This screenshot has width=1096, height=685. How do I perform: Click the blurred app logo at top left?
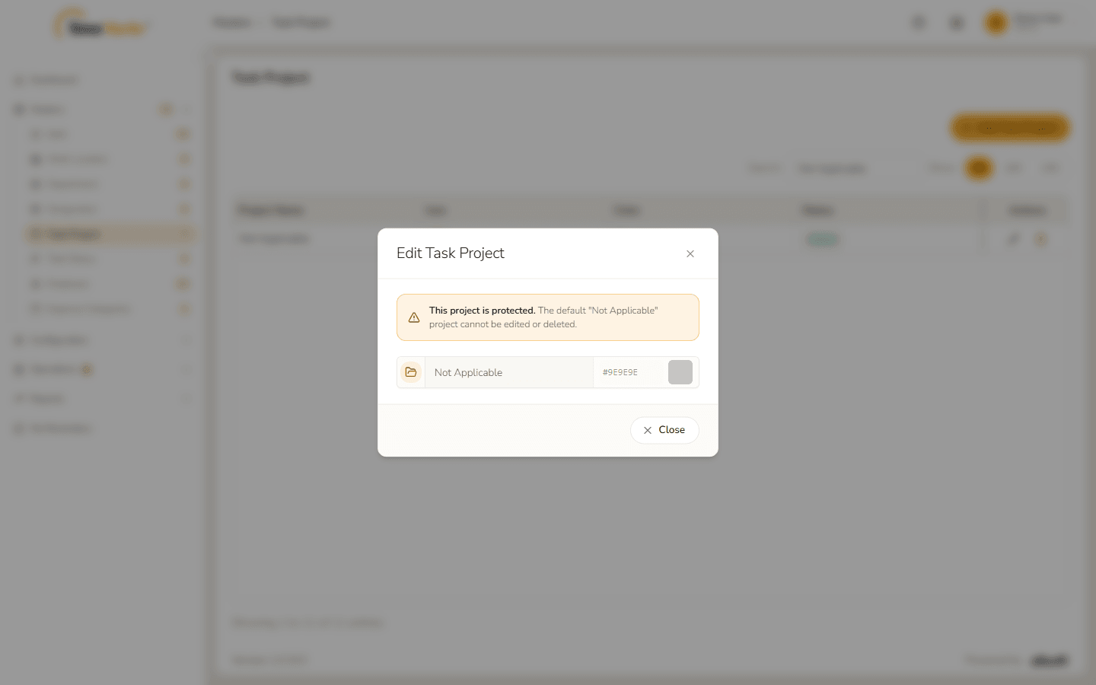pyautogui.click(x=100, y=25)
